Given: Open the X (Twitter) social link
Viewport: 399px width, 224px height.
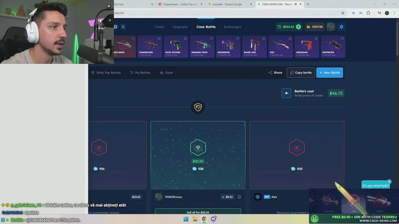Looking at the screenshot, I should [x=123, y=27].
